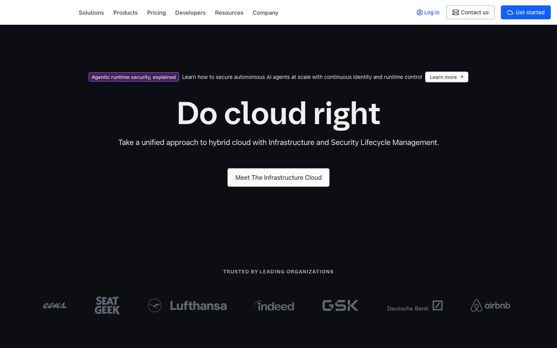
Task: Click the Get started button
Action: (526, 12)
